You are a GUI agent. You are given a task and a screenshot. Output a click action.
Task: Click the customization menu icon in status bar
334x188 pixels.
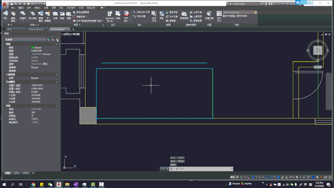(330, 177)
